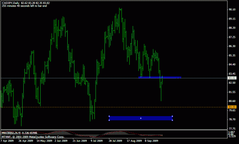
Task: Click the '255 minutes 40 seconds left' text
Action: [x=24, y=6]
